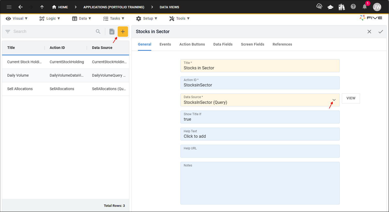The width and height of the screenshot is (389, 212).
Task: Navigate up with the up arrow
Action: (x=42, y=7)
